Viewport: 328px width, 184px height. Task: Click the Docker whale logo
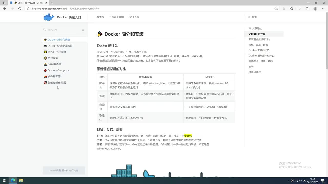point(49,17)
